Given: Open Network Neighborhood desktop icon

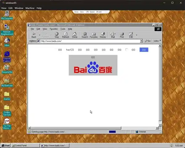Looking at the screenshot, I should pos(7,30).
